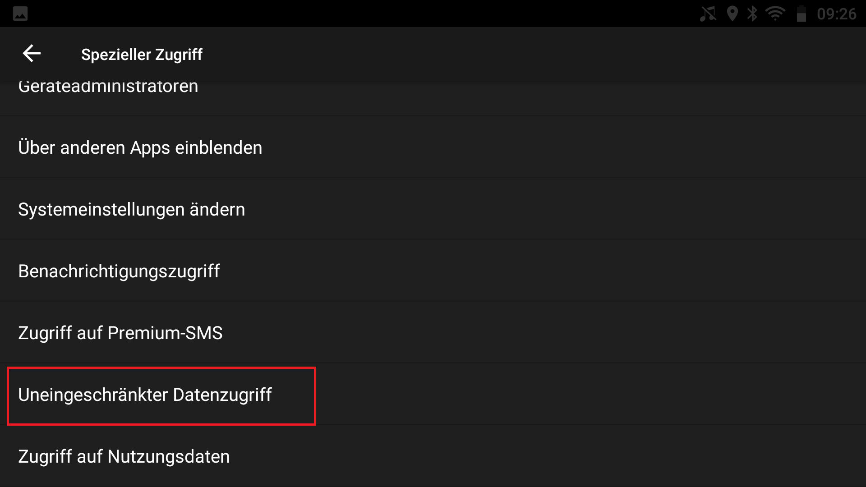Open Uneingeschränkter Datenzugriff
This screenshot has height=487, width=866.
tap(433, 395)
